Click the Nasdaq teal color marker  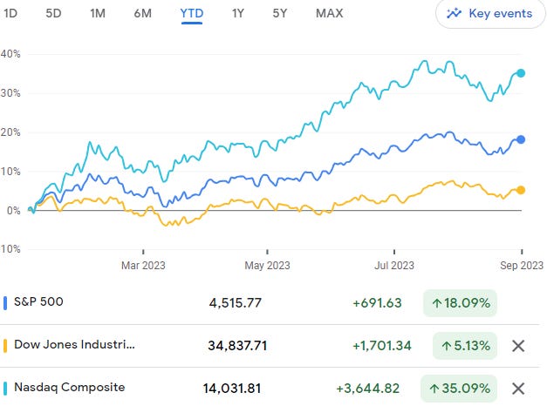(5, 389)
